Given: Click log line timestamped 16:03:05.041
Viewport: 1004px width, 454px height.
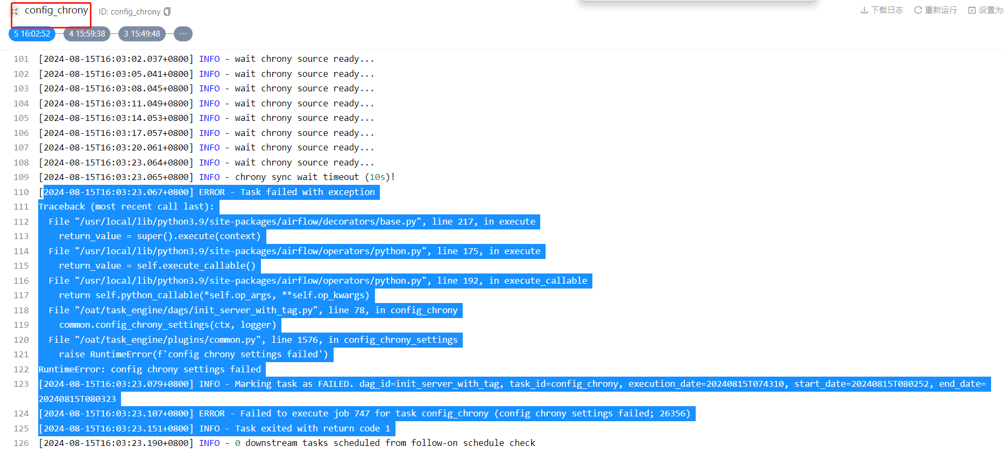Looking at the screenshot, I should click(x=206, y=74).
